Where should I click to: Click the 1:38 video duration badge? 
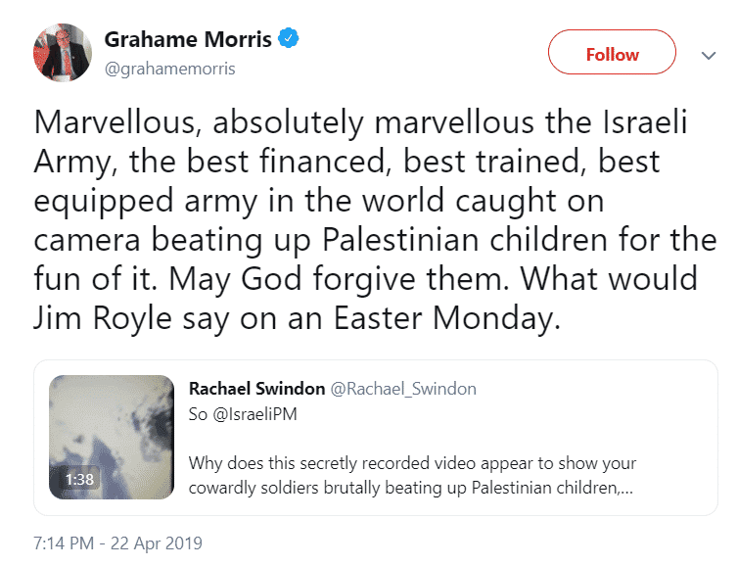[79, 480]
